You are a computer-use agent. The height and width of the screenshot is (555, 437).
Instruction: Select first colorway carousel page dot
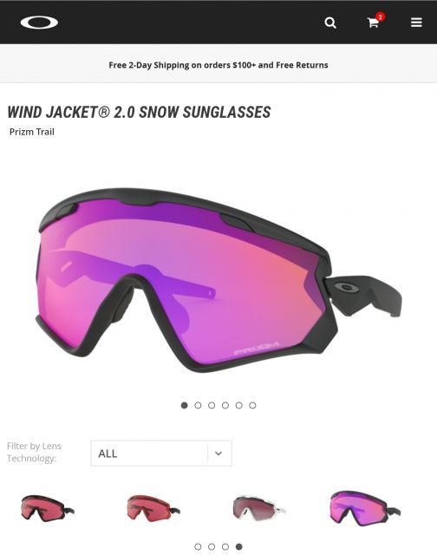[198, 547]
